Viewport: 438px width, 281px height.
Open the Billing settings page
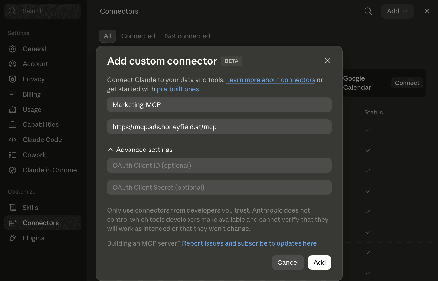coord(43,94)
